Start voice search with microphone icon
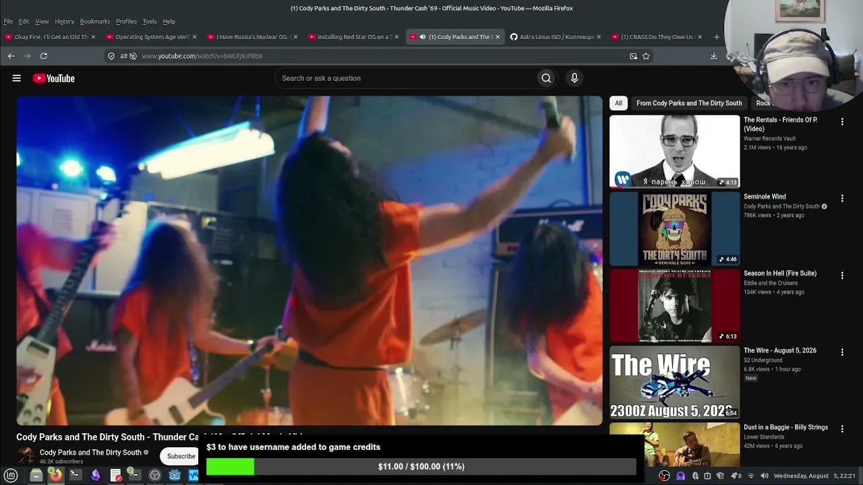Screen dimensions: 863x485 pyautogui.click(x=574, y=78)
